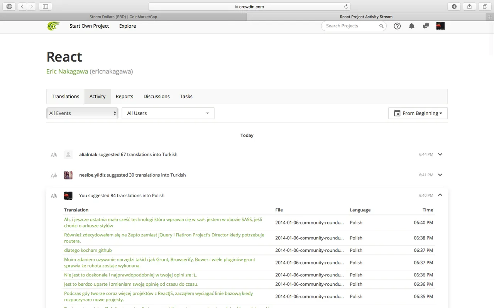Click the Safari back arrow button

click(x=22, y=6)
